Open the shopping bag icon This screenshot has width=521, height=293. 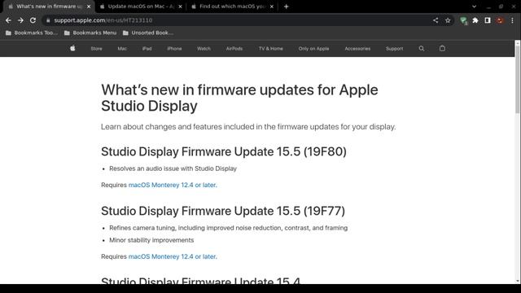click(442, 48)
